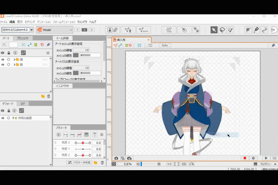Expand the Parameter panel options arrow
Image resolution: width=278 pixels, height=185 pixels.
[58, 135]
